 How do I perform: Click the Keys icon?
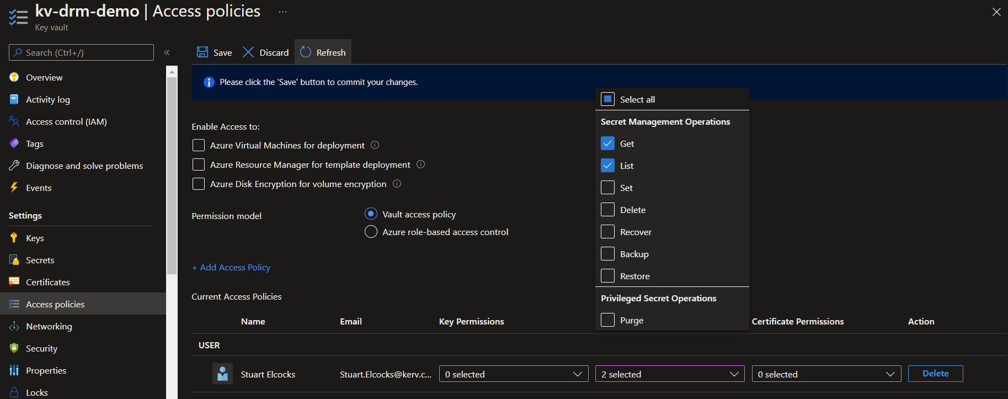(x=14, y=238)
